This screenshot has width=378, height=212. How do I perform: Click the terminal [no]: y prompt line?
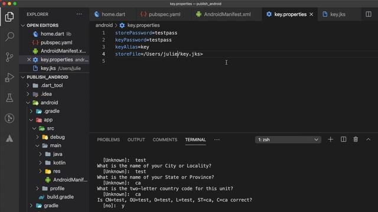point(113,206)
